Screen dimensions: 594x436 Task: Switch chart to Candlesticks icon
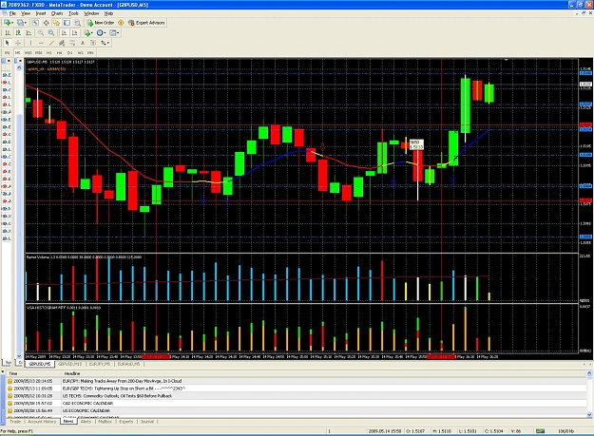pyautogui.click(x=18, y=33)
